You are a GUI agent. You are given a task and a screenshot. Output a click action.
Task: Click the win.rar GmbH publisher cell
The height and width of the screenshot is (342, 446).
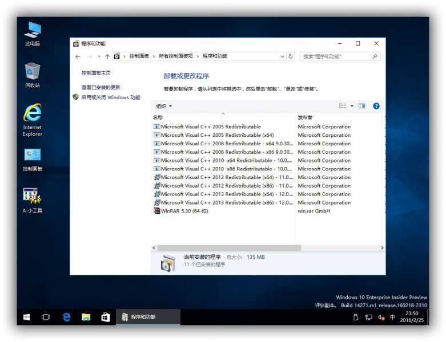(314, 211)
